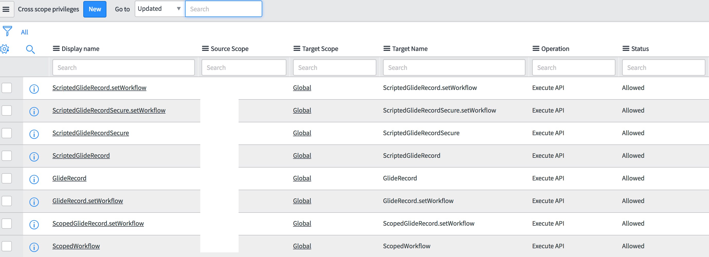
Task: Open the ScopedGlideRecord.setWorkflow display name link
Action: point(98,223)
